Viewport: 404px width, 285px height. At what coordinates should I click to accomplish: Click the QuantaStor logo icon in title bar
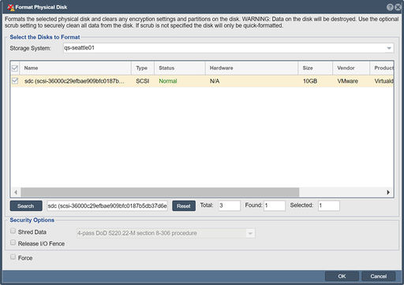[x=11, y=7]
